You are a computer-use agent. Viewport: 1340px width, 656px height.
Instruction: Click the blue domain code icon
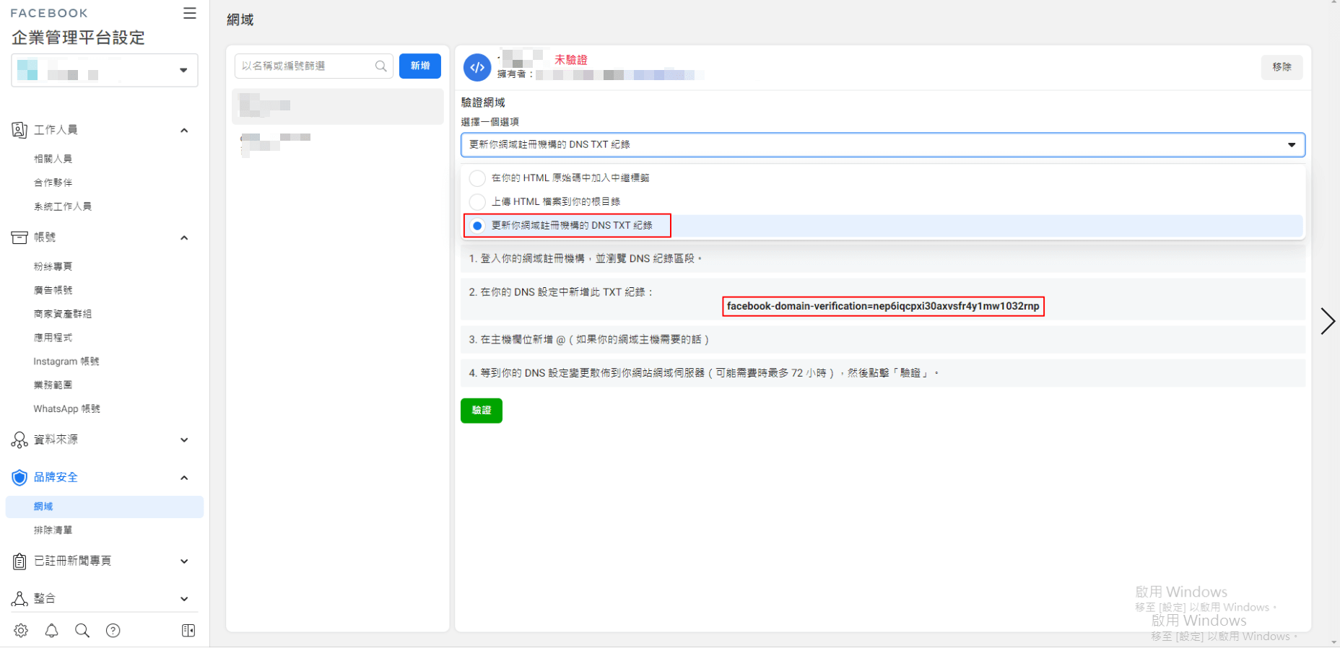477,67
